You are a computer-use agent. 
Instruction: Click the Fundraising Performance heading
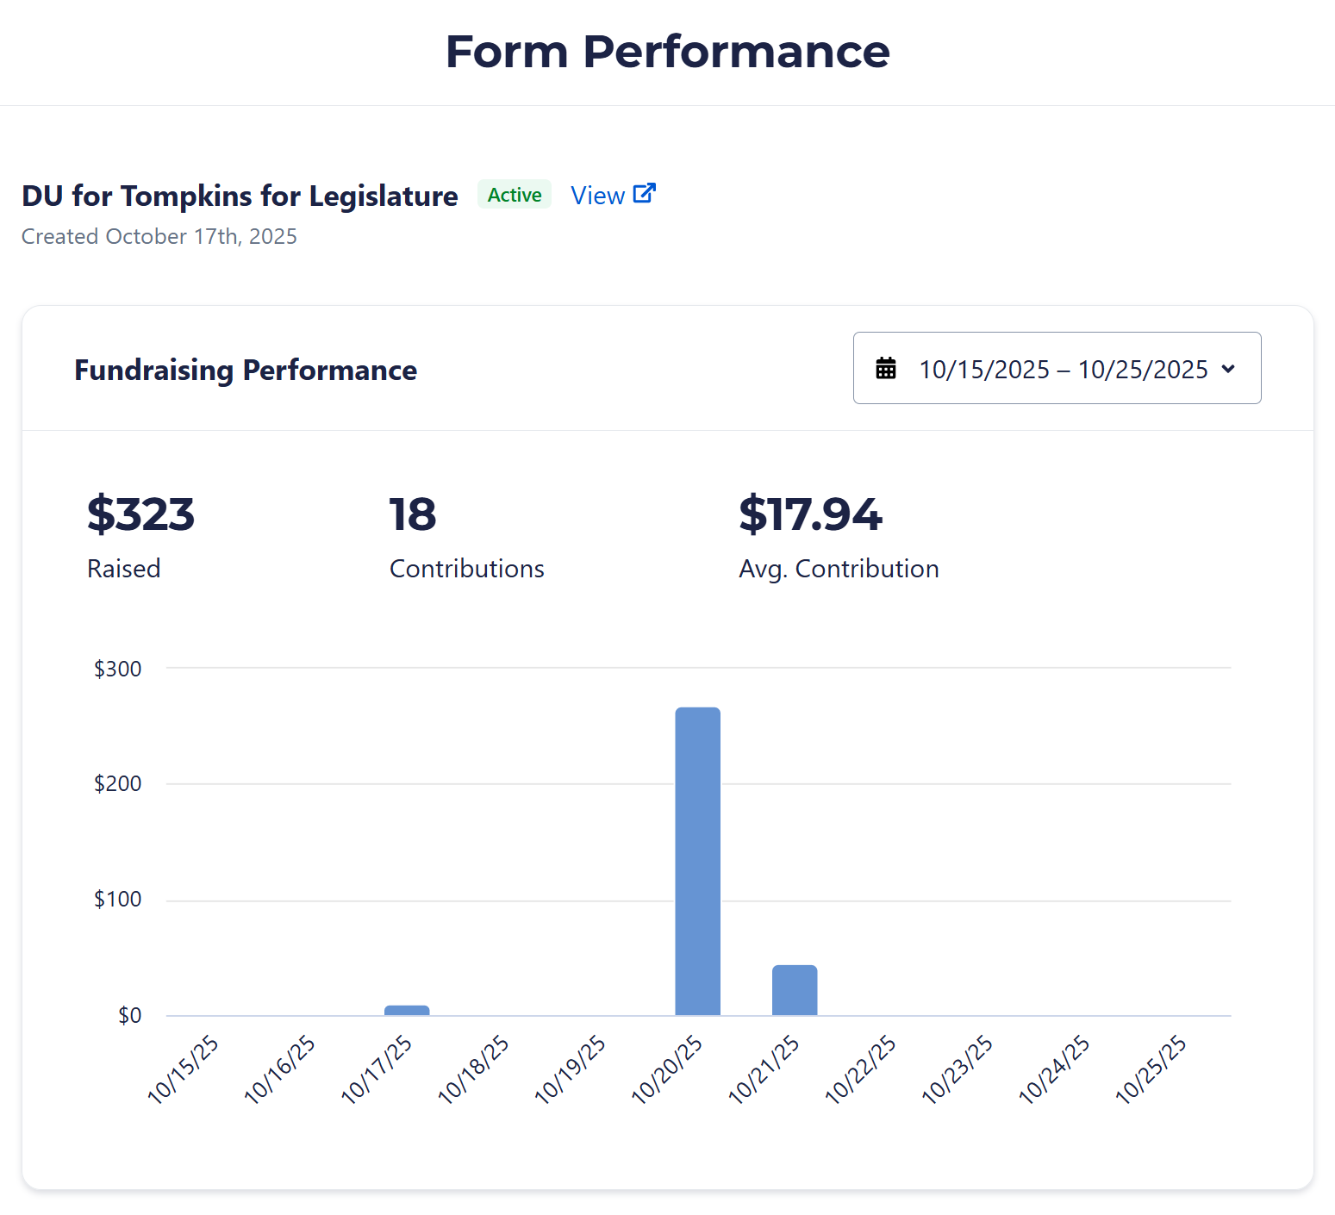click(x=246, y=370)
